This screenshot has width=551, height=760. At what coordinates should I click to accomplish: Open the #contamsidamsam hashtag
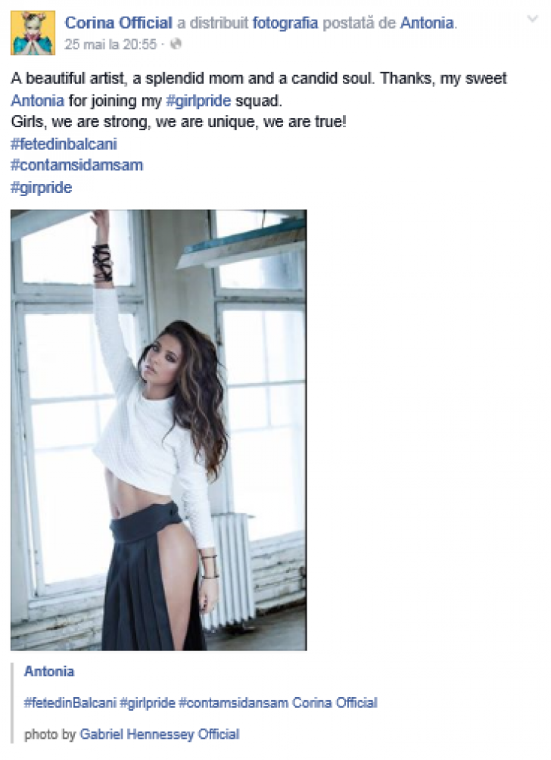click(x=76, y=165)
